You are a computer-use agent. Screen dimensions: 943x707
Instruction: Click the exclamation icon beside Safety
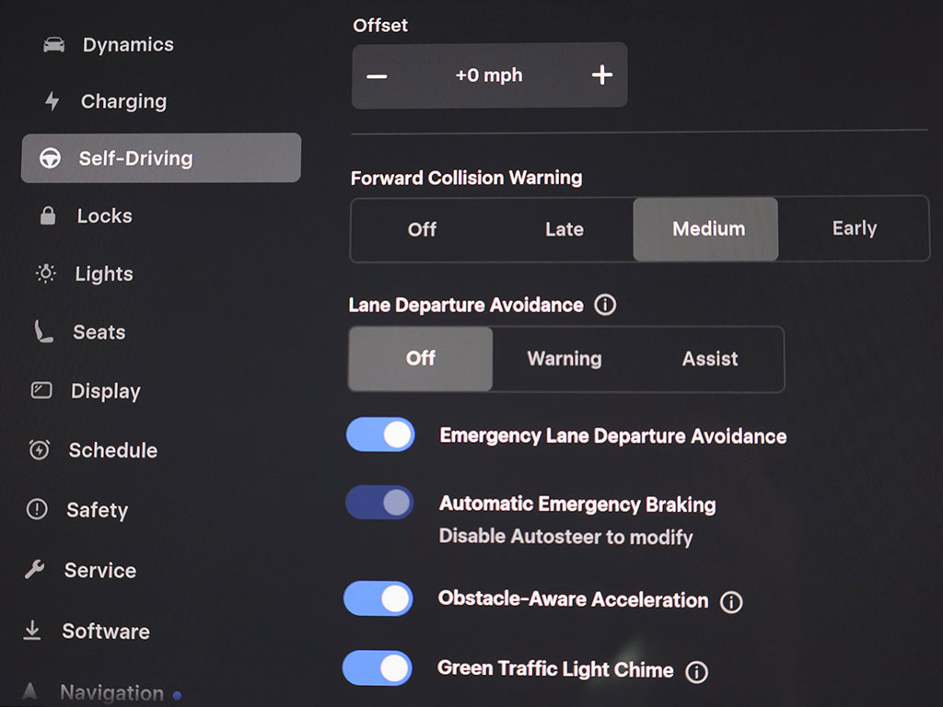point(37,509)
